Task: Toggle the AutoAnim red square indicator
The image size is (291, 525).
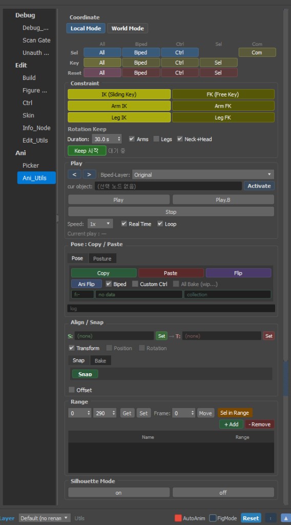Action: point(178,518)
